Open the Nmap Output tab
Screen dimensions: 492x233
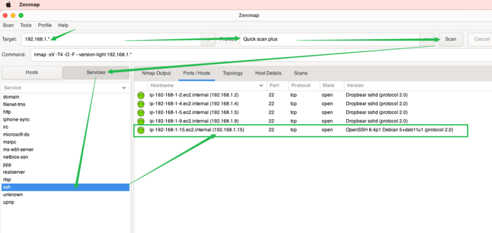click(x=156, y=73)
